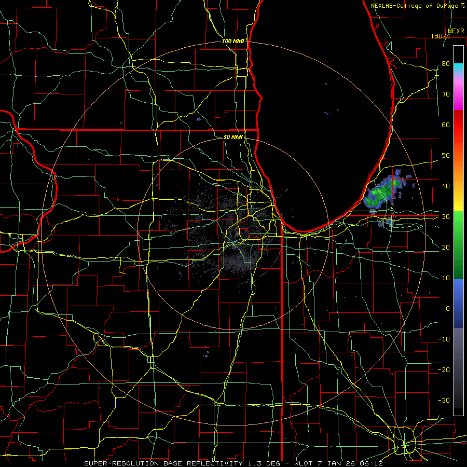Click the "-30" value on dBZ scale
The image size is (467, 467).
444,401
